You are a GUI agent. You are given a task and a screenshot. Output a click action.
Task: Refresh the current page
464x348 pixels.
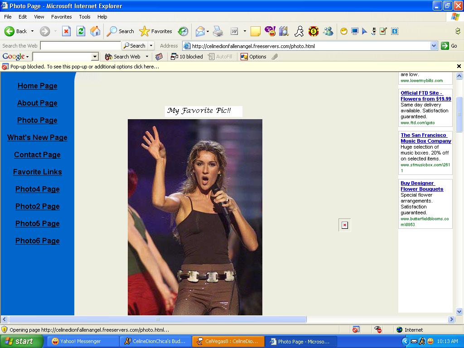coord(81,31)
